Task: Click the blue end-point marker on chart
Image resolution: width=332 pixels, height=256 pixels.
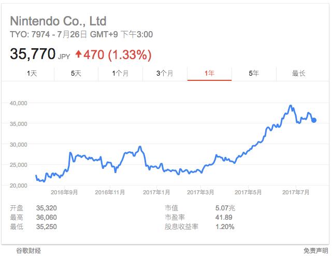Action: coord(314,120)
